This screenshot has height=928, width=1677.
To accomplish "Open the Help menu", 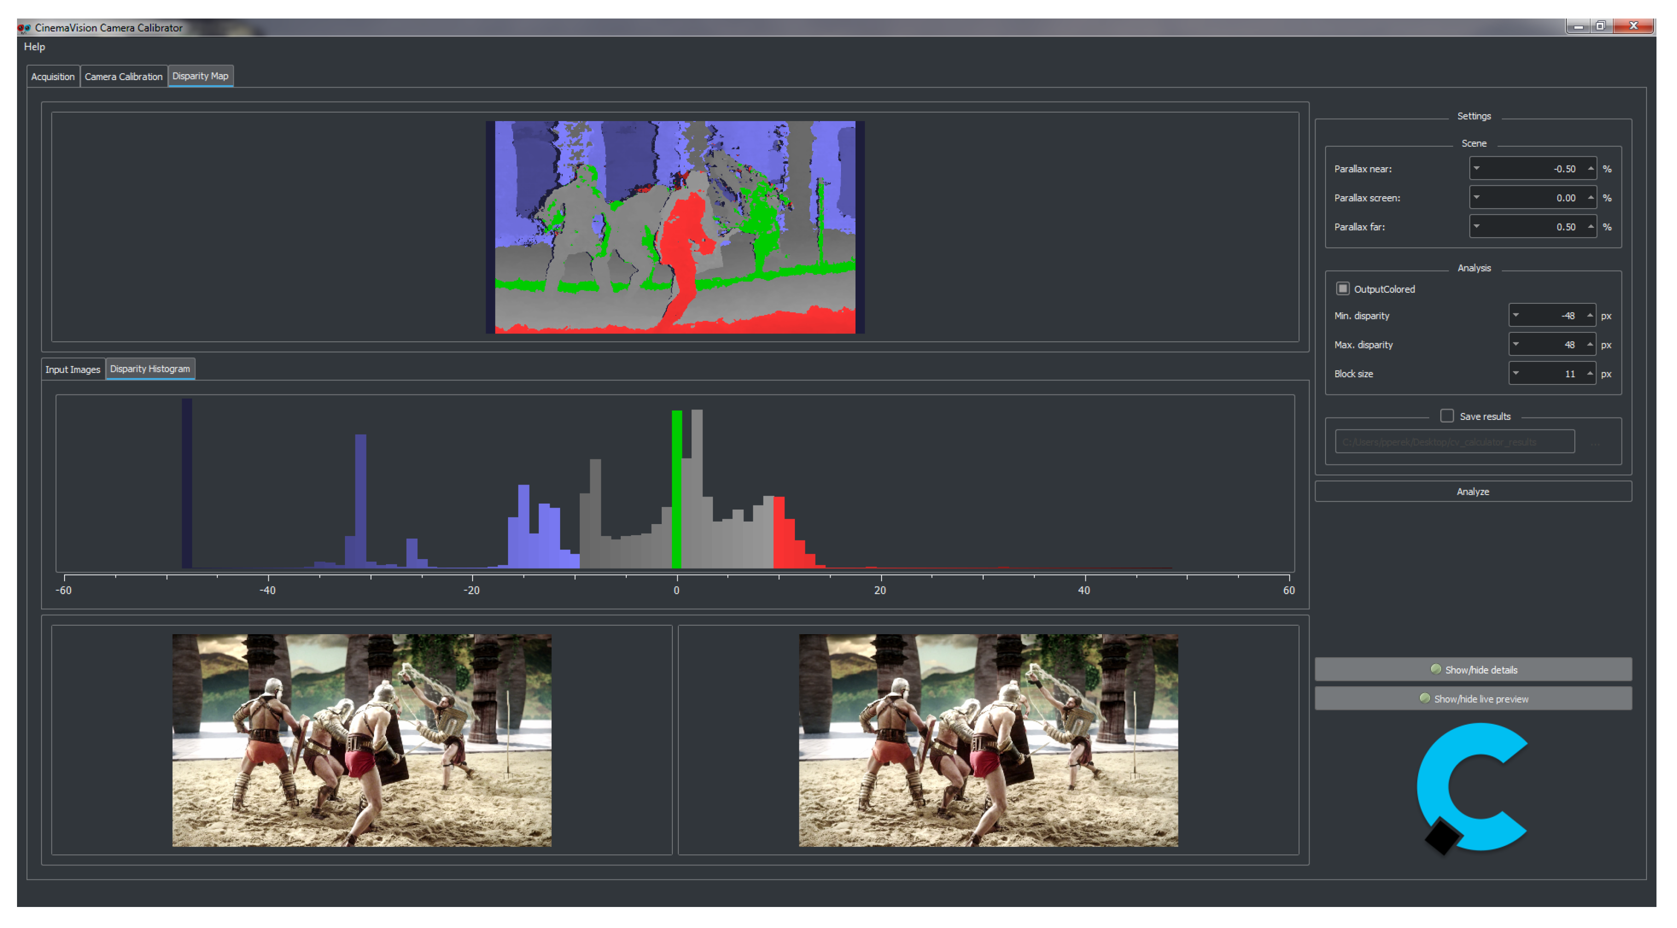I will (34, 46).
